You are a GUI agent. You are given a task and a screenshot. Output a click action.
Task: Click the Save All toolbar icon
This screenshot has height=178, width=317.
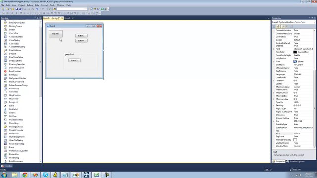20,9
